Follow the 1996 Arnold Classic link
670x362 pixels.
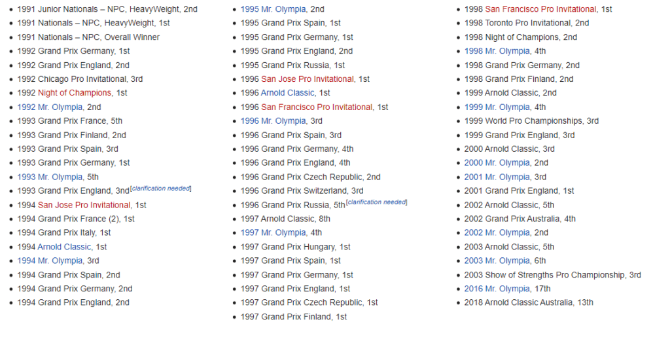pyautogui.click(x=288, y=93)
